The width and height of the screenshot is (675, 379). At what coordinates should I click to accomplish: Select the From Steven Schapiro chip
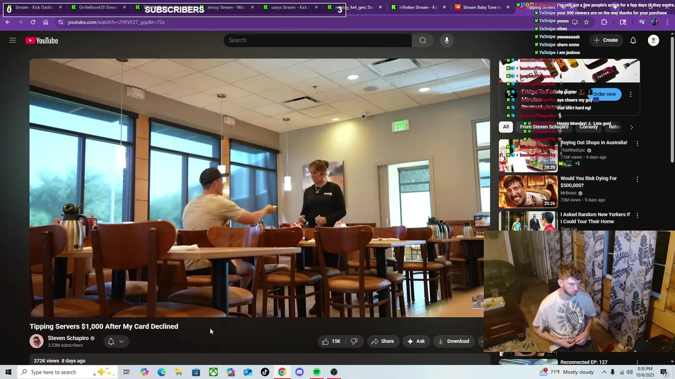point(544,127)
